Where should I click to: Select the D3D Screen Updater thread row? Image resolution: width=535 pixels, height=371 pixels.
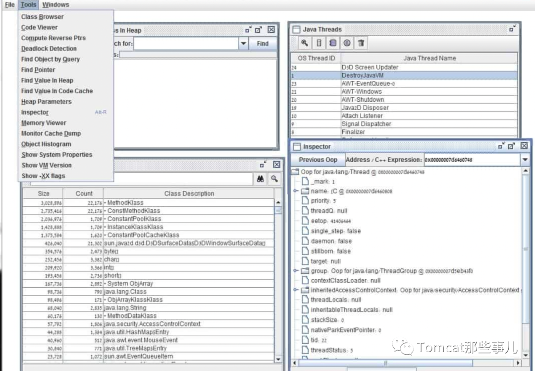coord(404,67)
